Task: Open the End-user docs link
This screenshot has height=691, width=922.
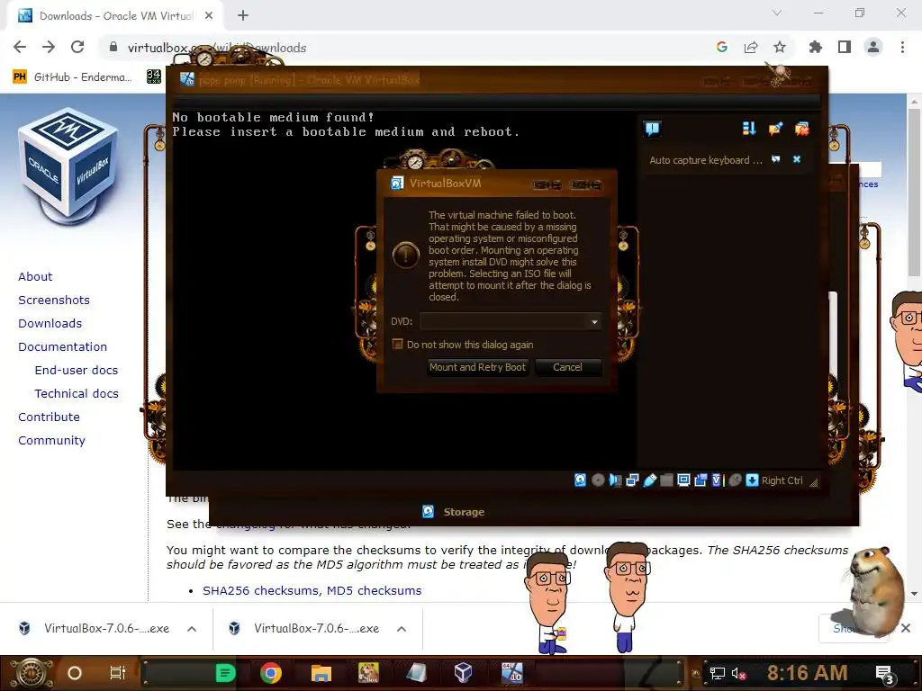Action: click(x=77, y=371)
